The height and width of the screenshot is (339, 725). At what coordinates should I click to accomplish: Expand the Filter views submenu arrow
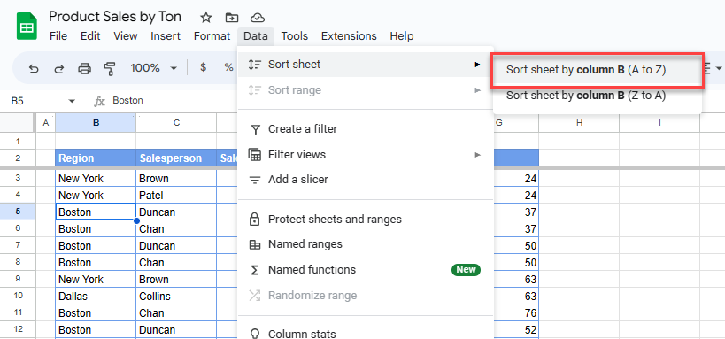[478, 155]
